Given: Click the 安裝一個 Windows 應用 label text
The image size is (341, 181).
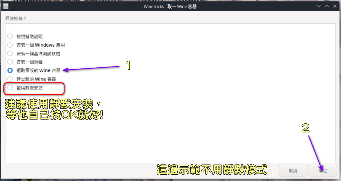Looking at the screenshot, I should tap(41, 45).
